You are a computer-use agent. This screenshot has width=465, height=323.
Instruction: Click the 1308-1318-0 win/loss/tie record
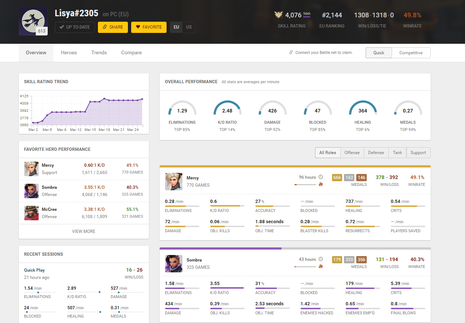374,15
